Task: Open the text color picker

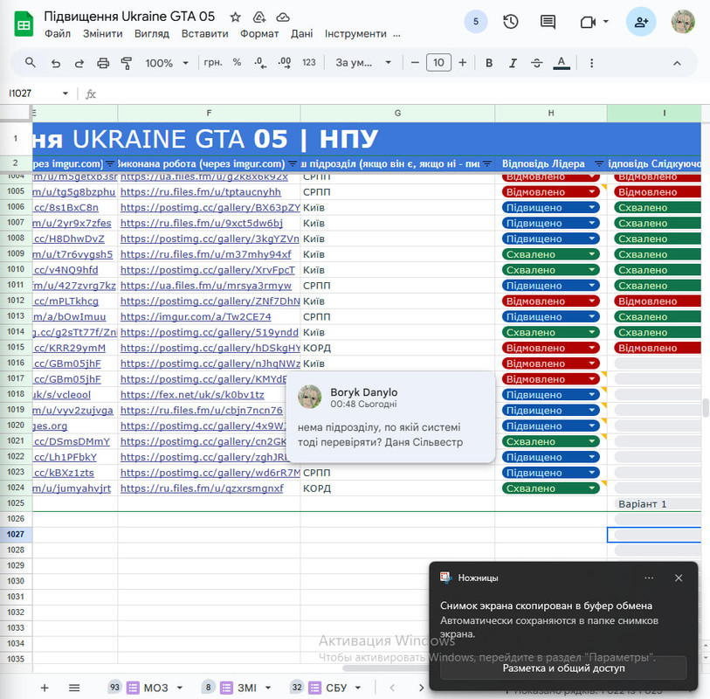Action: click(562, 63)
